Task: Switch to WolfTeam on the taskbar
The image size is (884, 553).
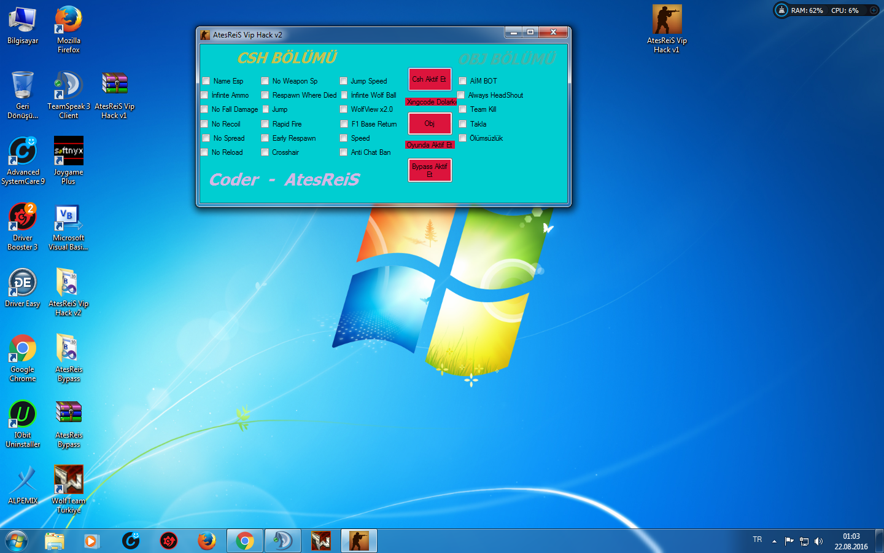Action: [321, 541]
